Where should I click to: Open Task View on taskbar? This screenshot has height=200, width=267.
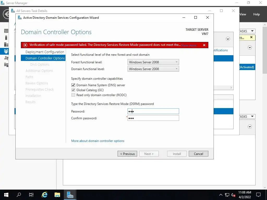[31, 195]
